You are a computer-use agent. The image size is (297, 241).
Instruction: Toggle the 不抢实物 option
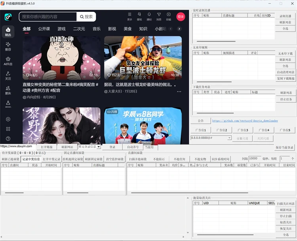200,159
